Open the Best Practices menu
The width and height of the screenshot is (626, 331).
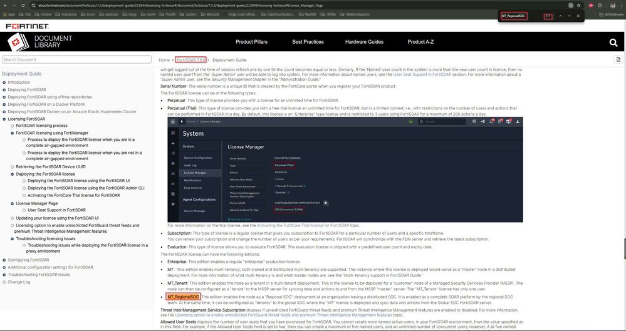pyautogui.click(x=308, y=41)
